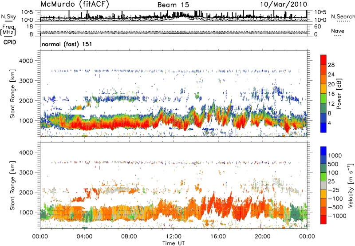Screen dimensions: 355x246
Task: Click the 04:00 time tick label
Action: pyautogui.click(x=84, y=237)
